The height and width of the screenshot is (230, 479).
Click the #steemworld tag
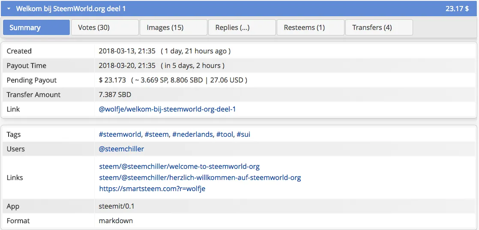(x=120, y=134)
